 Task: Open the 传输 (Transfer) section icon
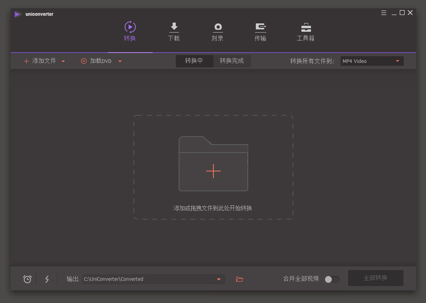pos(260,27)
